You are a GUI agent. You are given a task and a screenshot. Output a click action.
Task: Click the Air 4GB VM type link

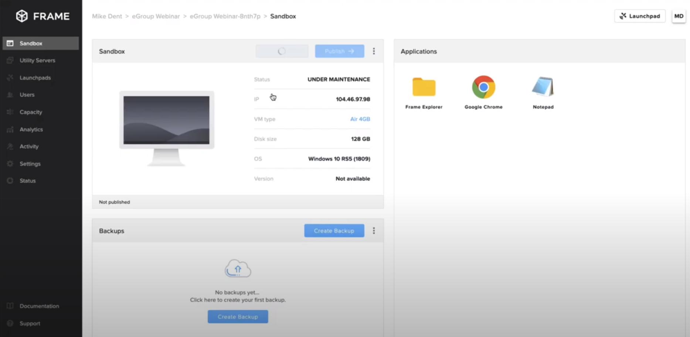point(360,119)
